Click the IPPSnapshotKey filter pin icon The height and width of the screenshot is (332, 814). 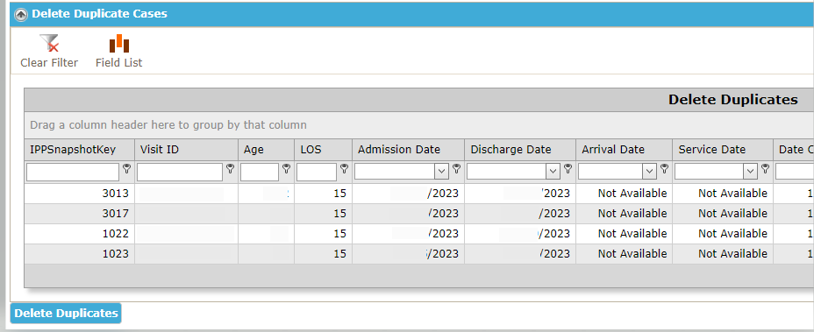(x=126, y=168)
